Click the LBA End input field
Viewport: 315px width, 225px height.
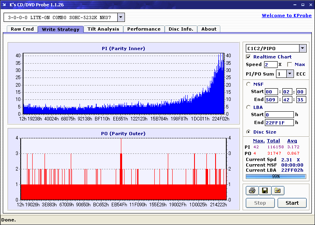click(279, 122)
